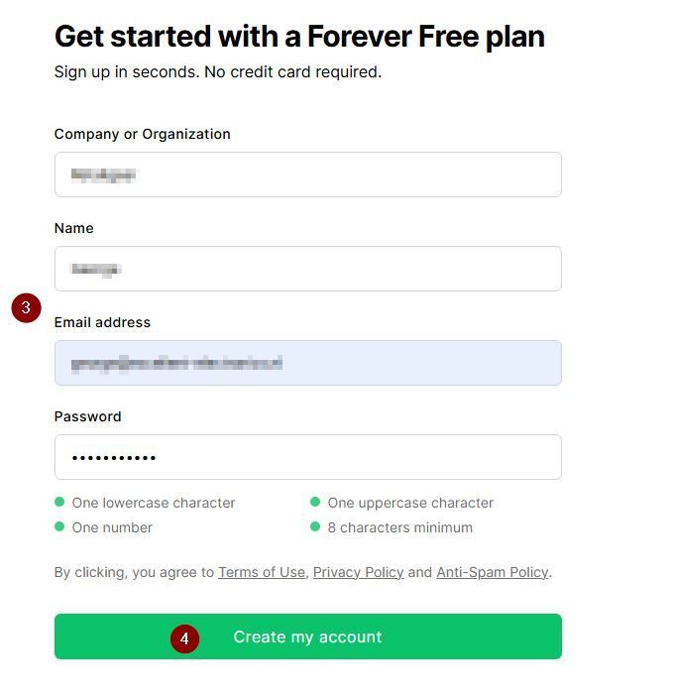Click the No credit card required subtitle

click(x=217, y=71)
